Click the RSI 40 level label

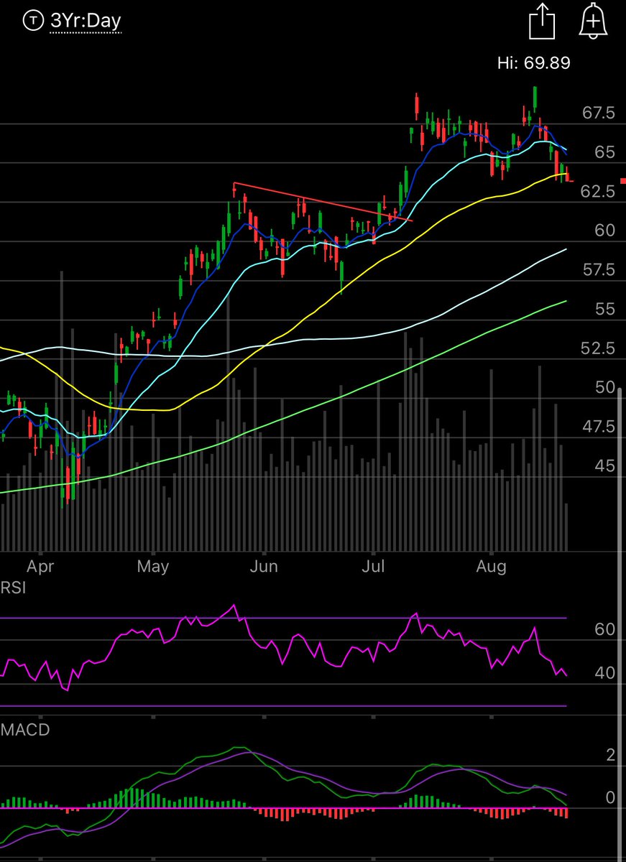604,674
